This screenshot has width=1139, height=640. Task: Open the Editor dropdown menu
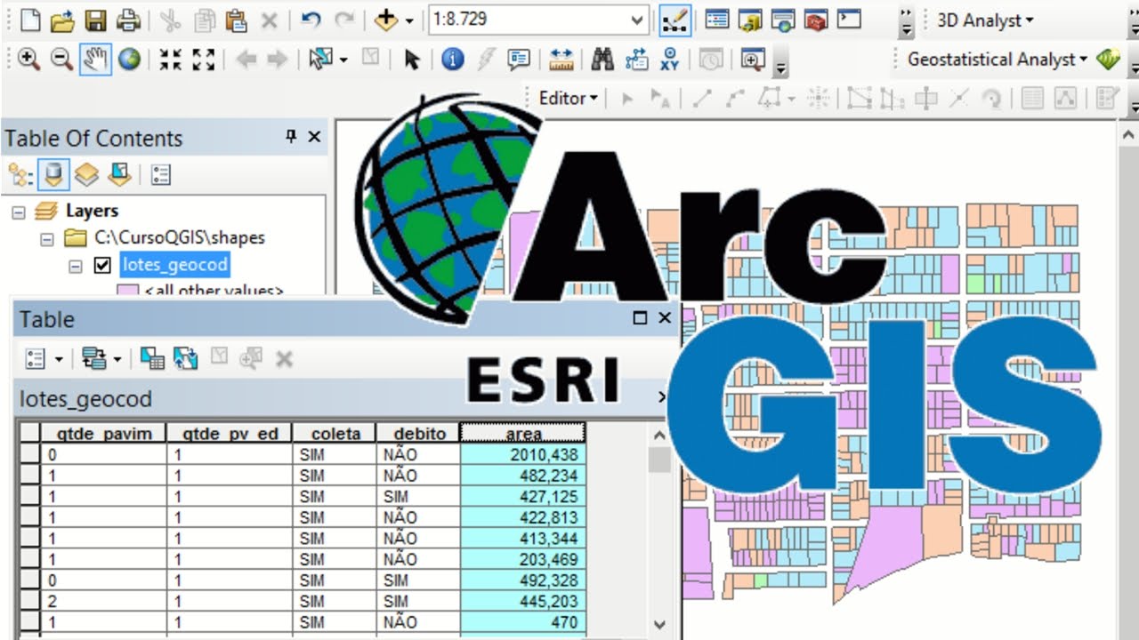click(x=568, y=98)
